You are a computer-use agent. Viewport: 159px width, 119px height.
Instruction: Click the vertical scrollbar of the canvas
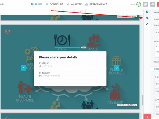coord(142,100)
